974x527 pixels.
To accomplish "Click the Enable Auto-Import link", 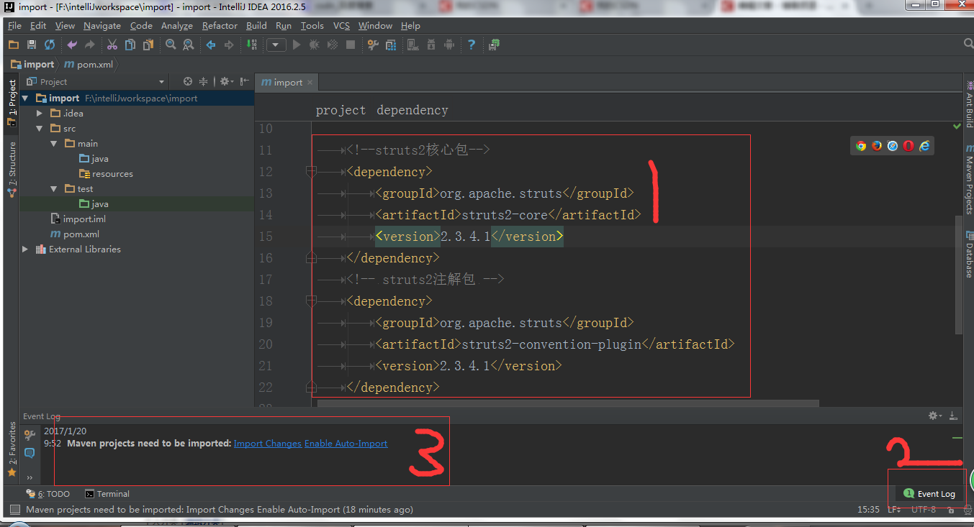I will [346, 444].
